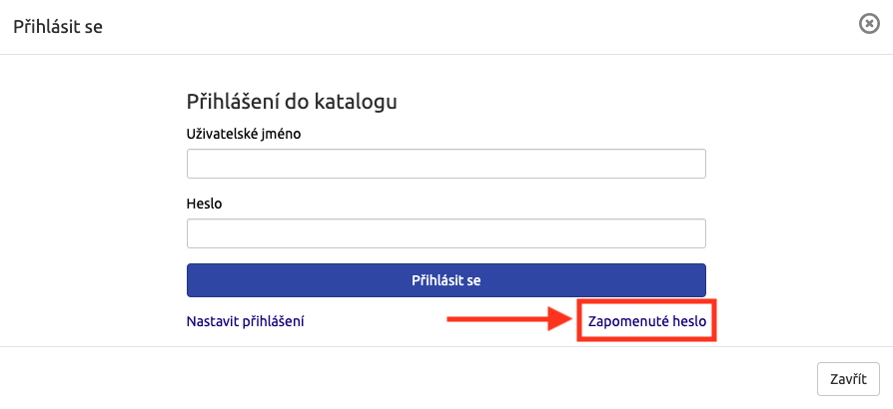Select the Přihlášení do katalogu heading
The width and height of the screenshot is (893, 409).
[293, 101]
